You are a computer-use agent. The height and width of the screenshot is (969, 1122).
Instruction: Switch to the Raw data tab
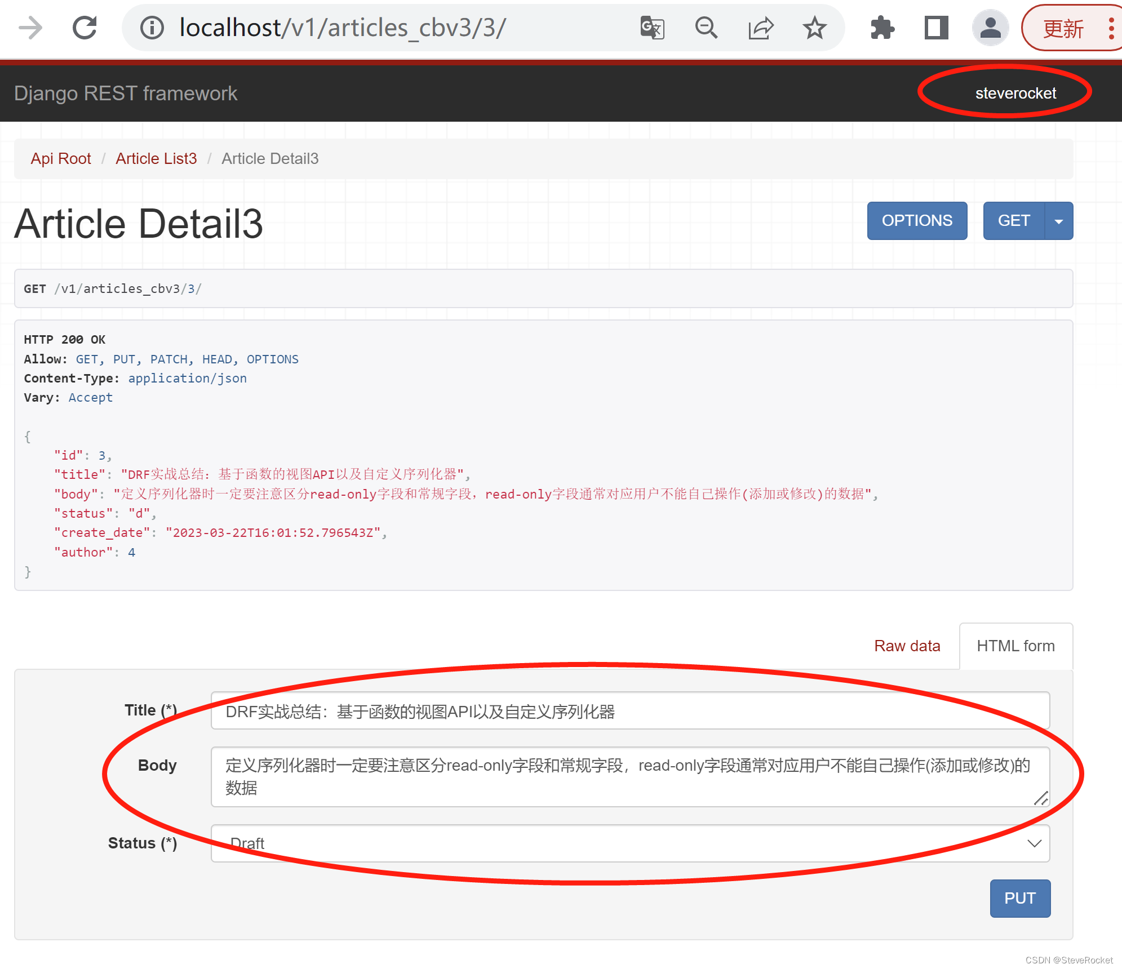(x=907, y=646)
